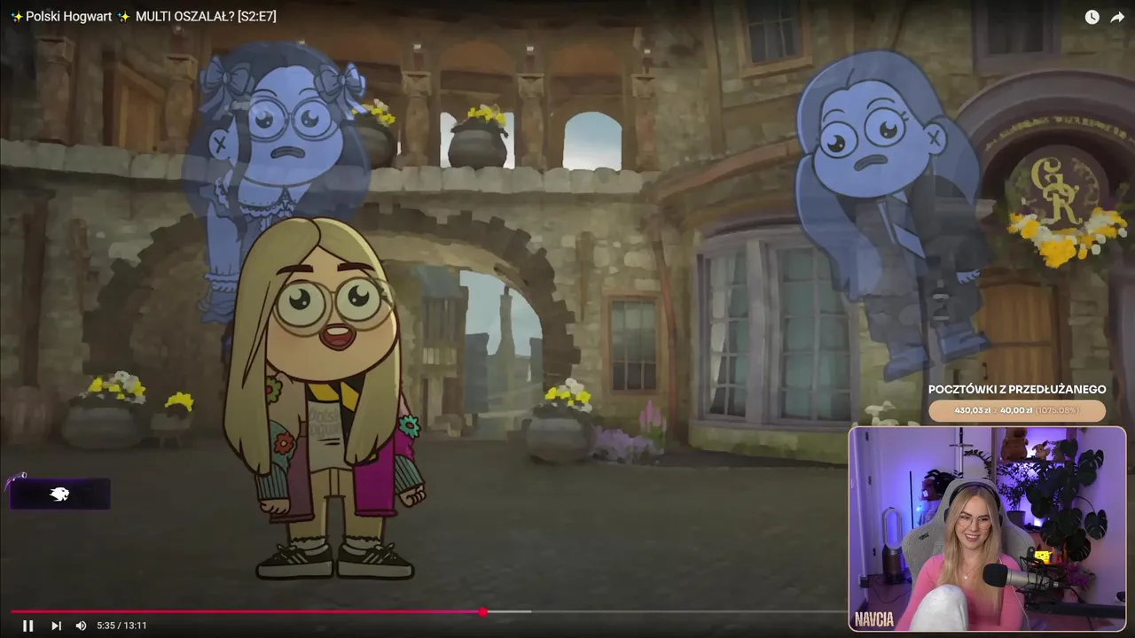Click the Share arrow icon
The image size is (1135, 638).
(1117, 17)
